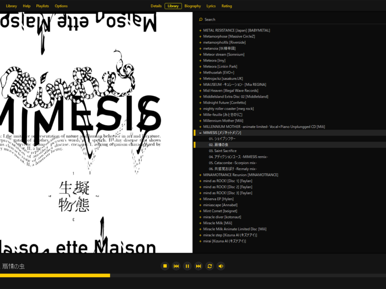Select track 03. Saint Sacrifice
Viewport: 386px width, 289px height.
point(222,151)
